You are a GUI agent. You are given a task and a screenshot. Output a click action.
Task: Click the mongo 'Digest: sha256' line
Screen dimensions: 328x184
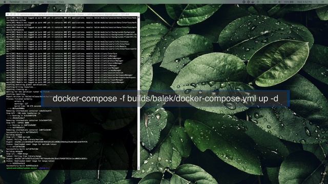click(47, 158)
